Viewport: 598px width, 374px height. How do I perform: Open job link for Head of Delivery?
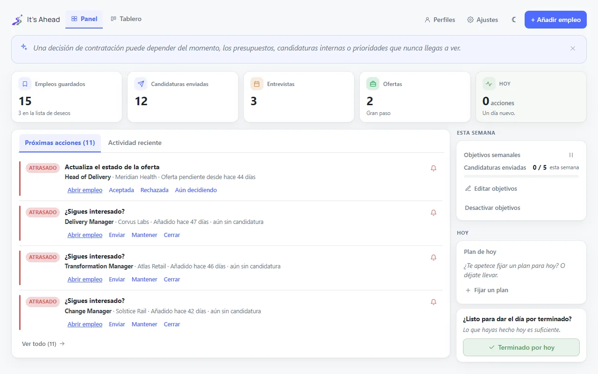point(85,190)
